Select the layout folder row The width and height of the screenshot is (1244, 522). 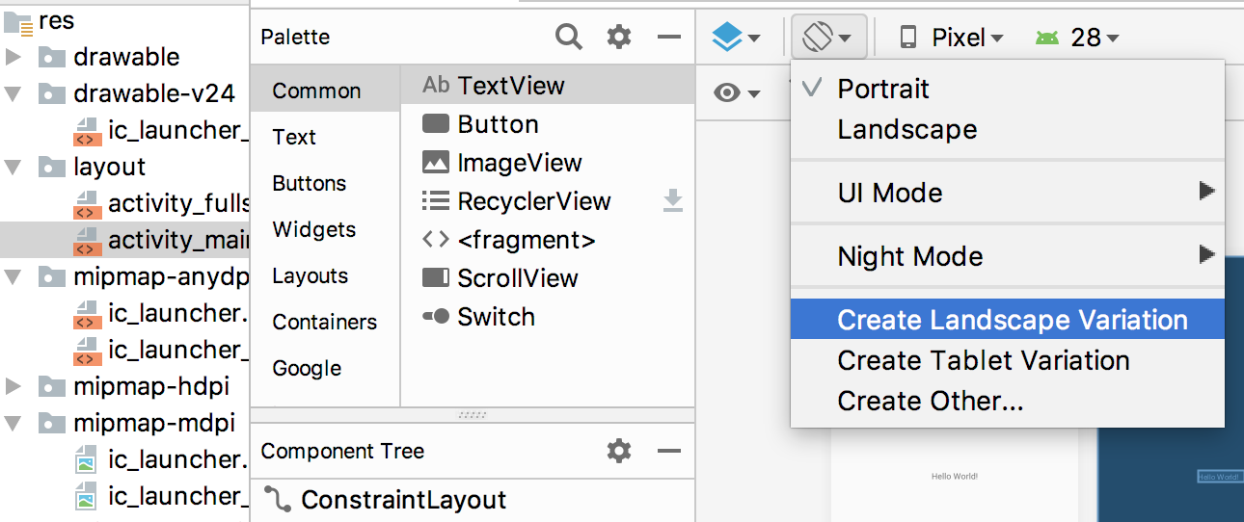(x=125, y=167)
